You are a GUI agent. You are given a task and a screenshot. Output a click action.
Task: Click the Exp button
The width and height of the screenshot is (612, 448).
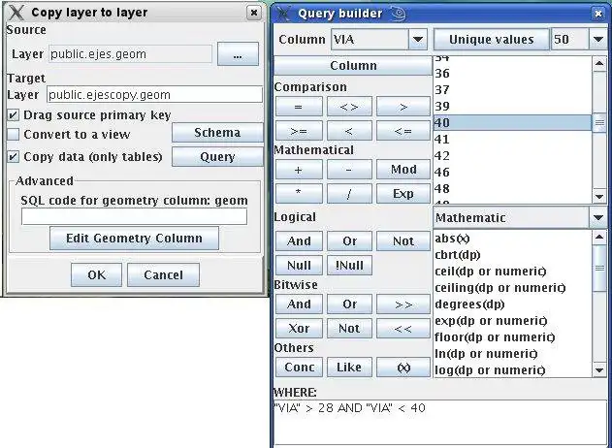click(403, 194)
